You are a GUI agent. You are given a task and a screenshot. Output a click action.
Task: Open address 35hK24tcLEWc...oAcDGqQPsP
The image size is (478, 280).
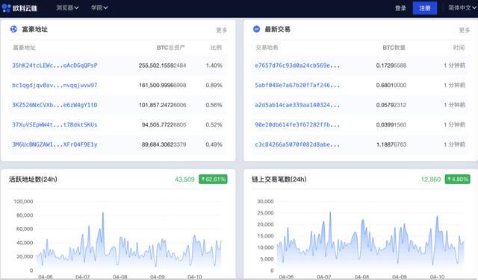point(55,66)
